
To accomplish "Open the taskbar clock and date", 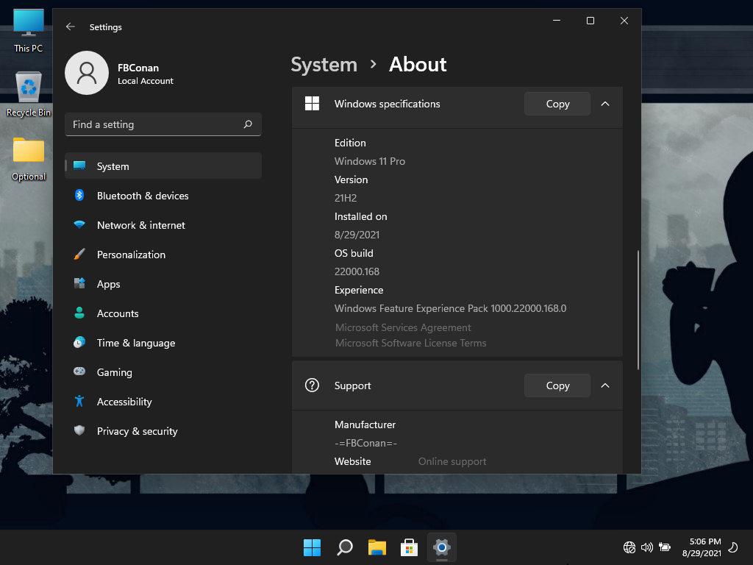I will tap(702, 547).
